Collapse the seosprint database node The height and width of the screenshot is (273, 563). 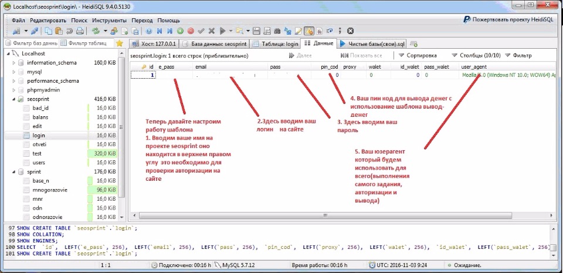13,99
